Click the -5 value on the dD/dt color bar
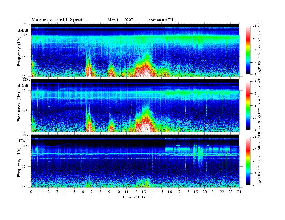Viewport: 285px width, 220px height. point(255,93)
